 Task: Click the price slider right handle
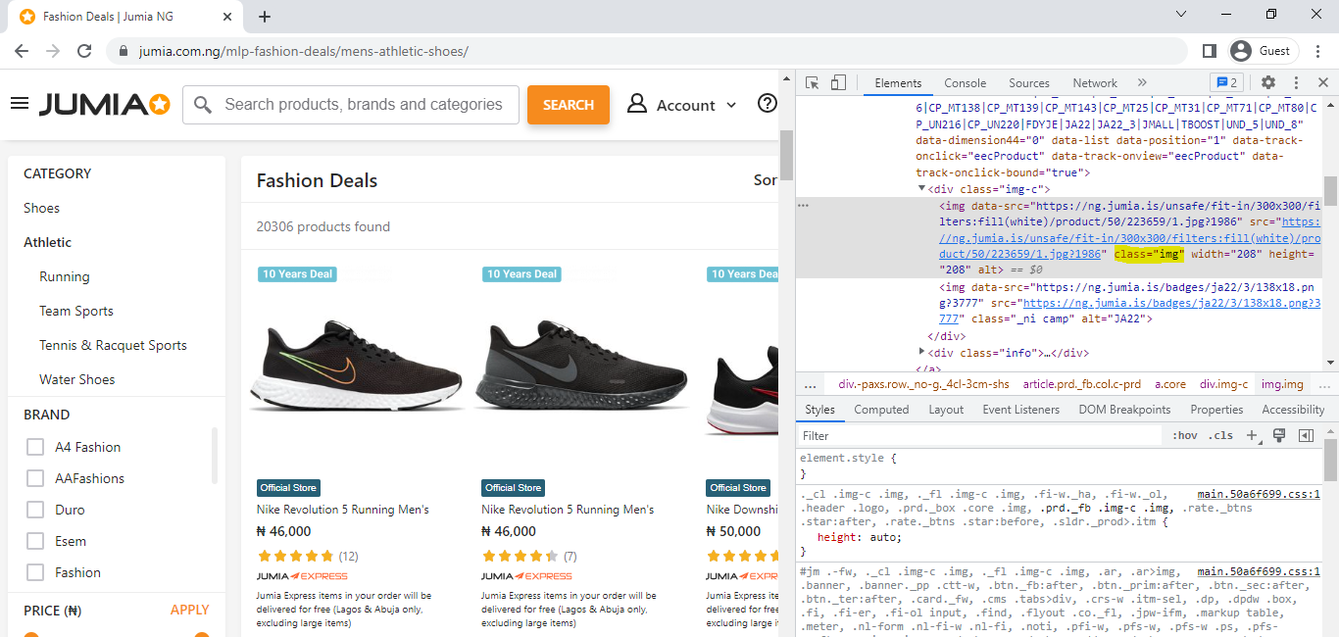click(x=202, y=634)
